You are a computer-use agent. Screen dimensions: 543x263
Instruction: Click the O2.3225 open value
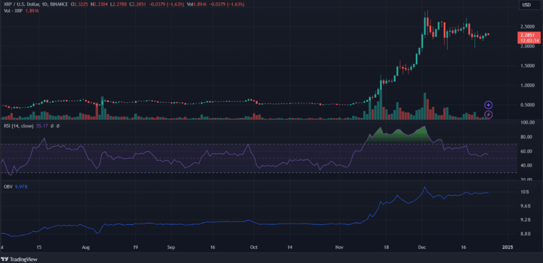tap(80, 4)
